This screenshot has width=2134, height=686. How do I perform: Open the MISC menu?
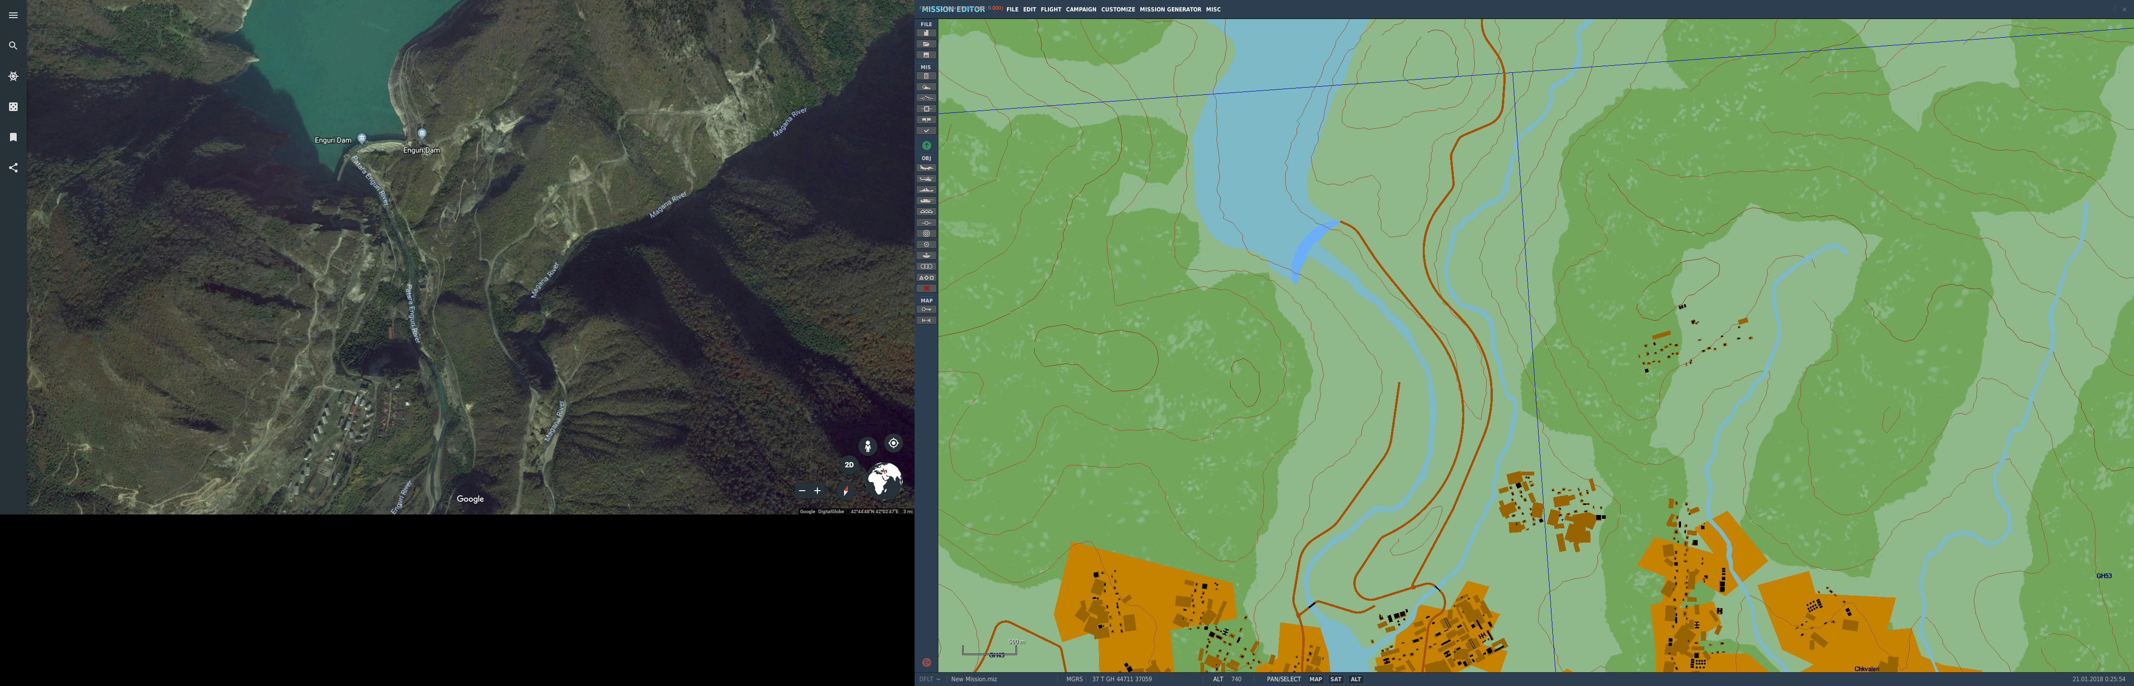pyautogui.click(x=1213, y=9)
